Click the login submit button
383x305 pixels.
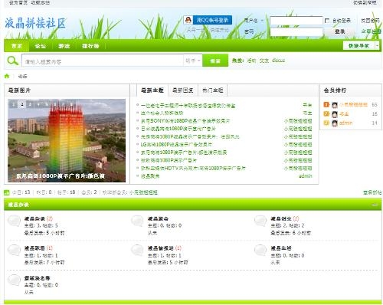pyautogui.click(x=340, y=31)
